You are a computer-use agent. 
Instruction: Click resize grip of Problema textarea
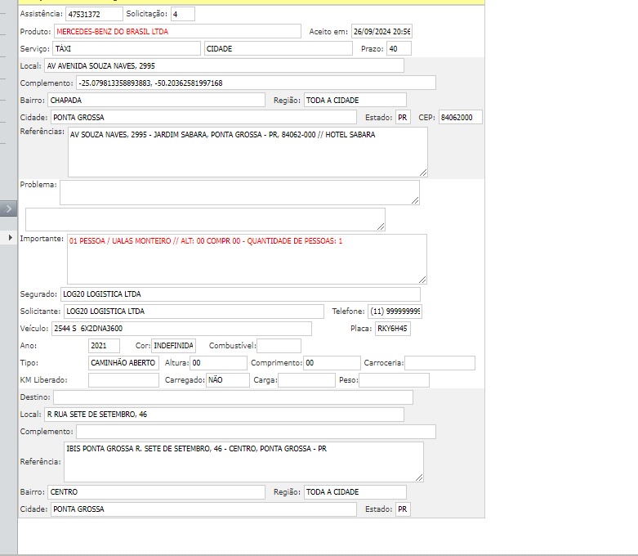click(x=415, y=200)
